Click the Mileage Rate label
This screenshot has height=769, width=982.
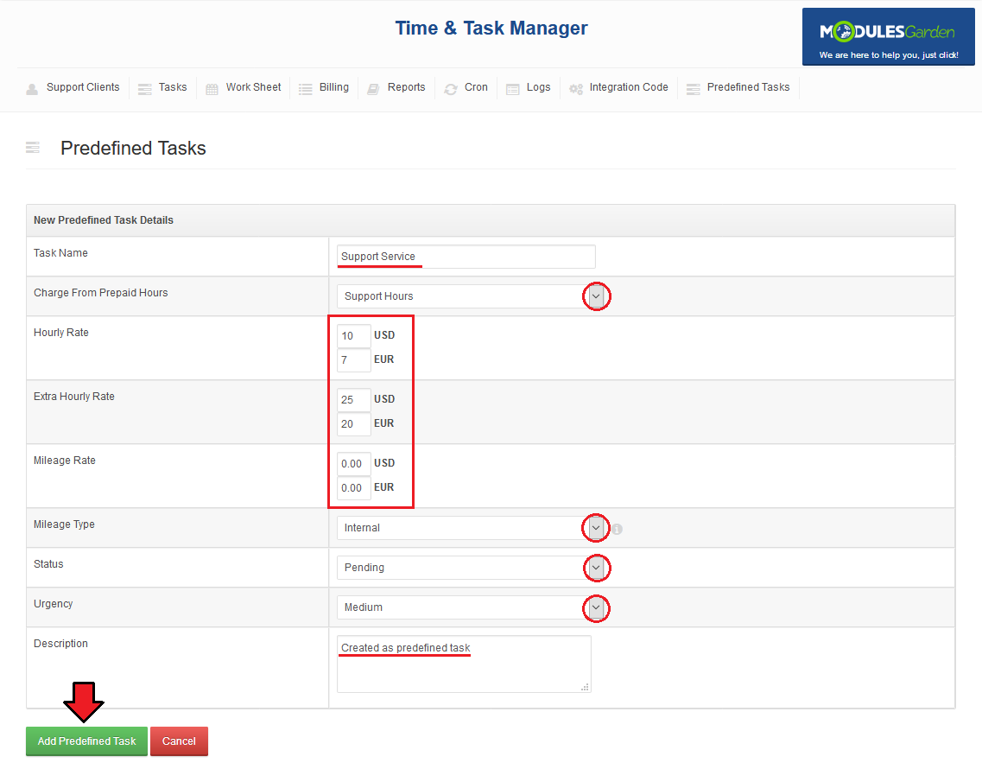coord(65,461)
